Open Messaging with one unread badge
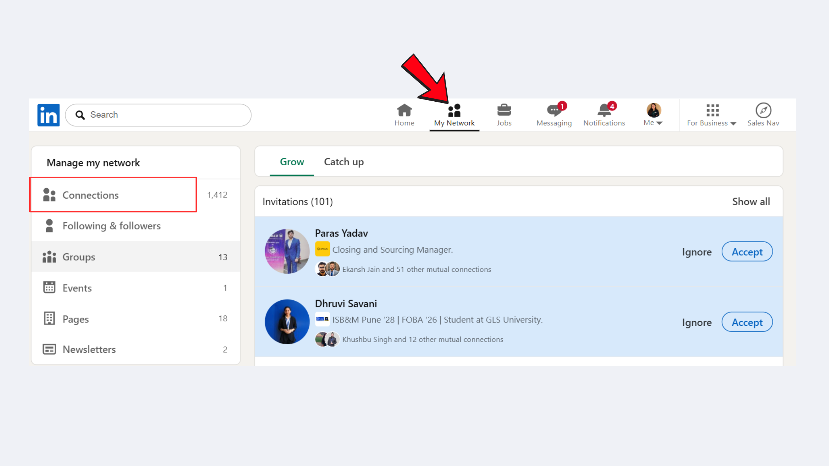 tap(554, 115)
